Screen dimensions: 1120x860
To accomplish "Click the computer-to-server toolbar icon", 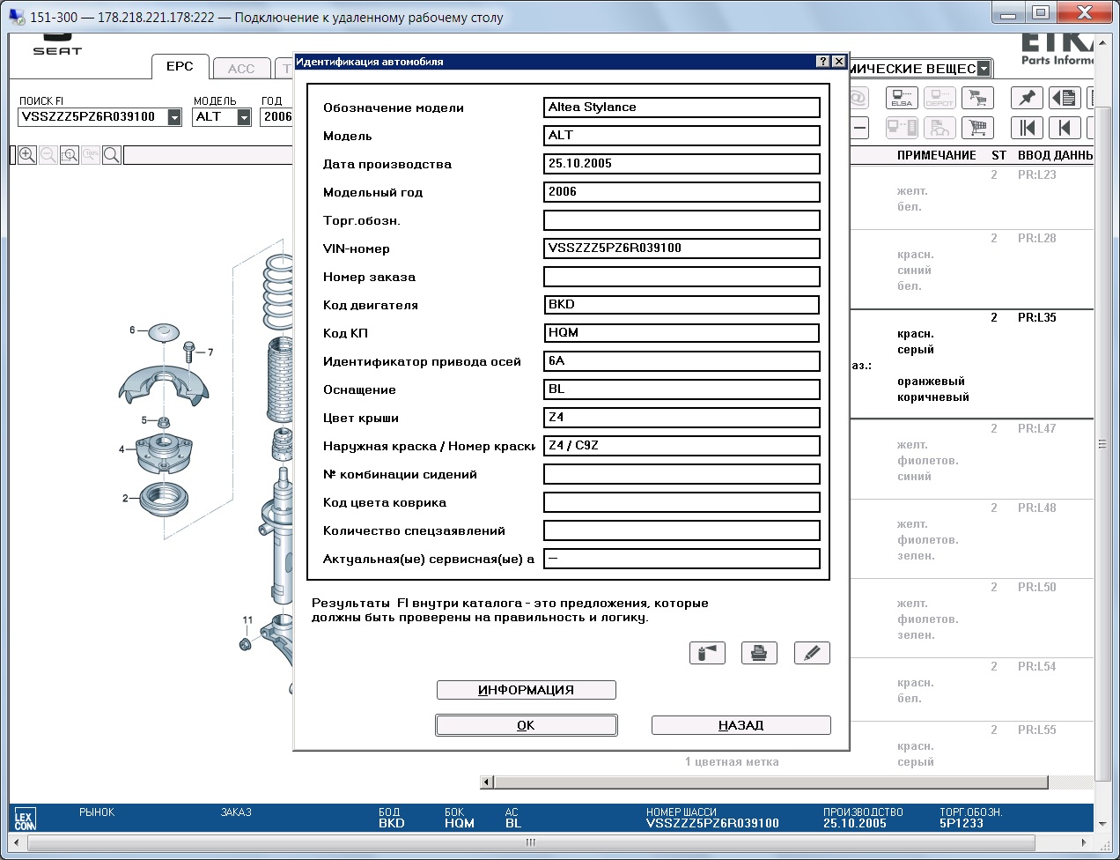I will 902,128.
